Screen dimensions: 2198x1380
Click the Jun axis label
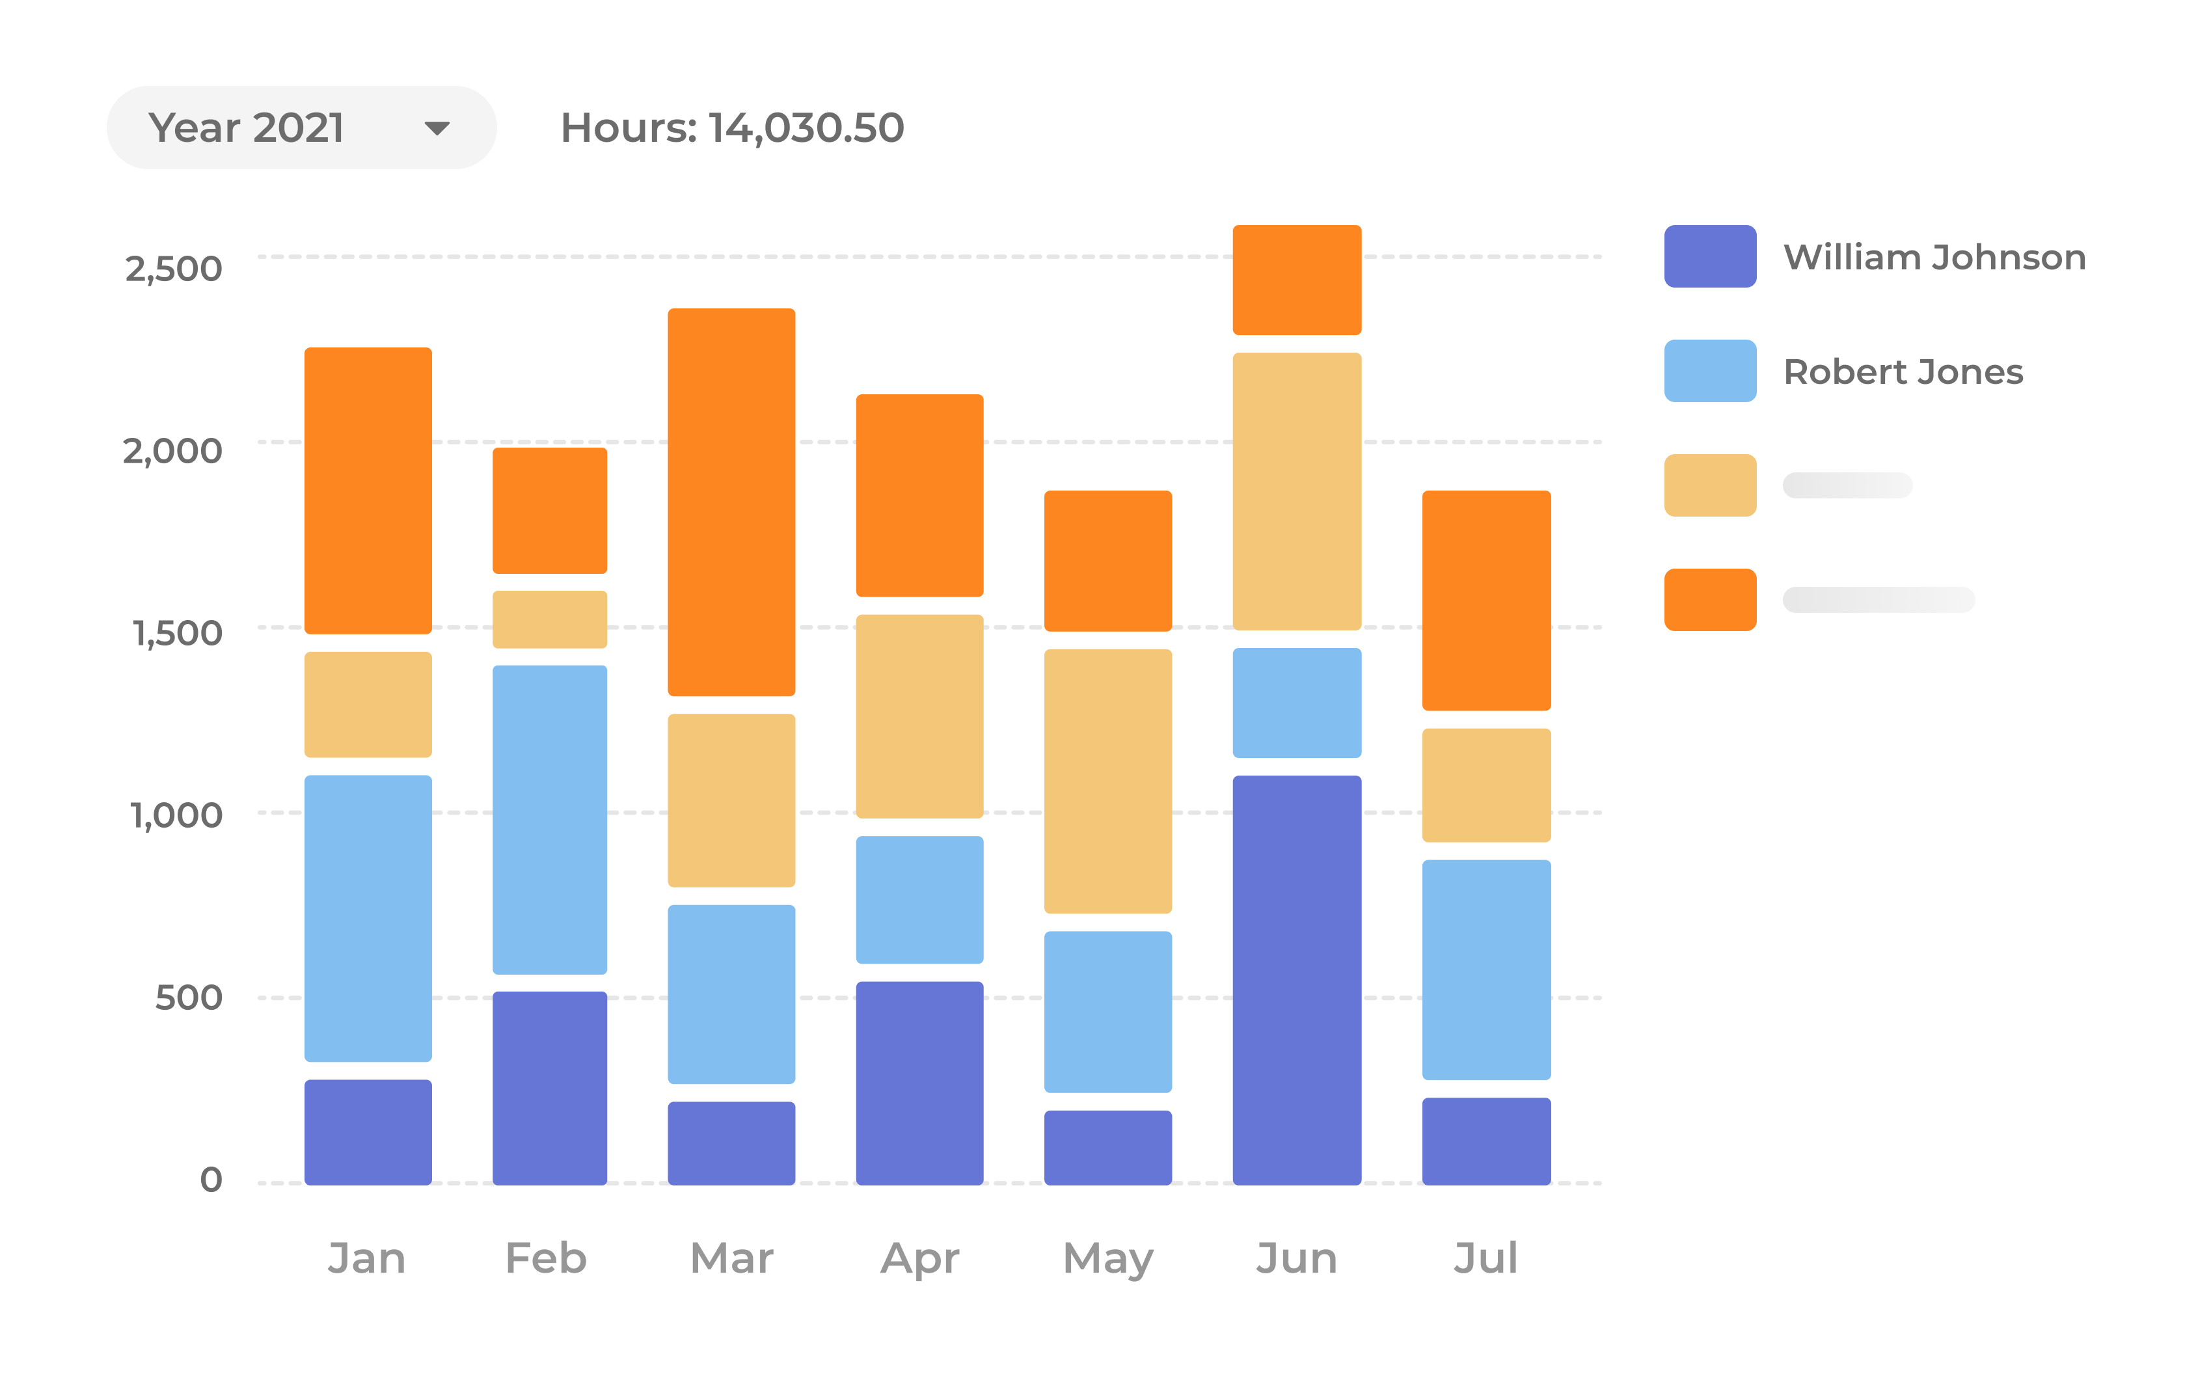point(1296,1258)
